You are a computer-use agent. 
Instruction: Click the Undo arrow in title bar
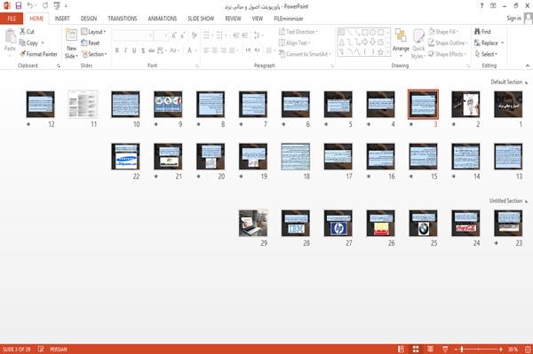click(30, 6)
